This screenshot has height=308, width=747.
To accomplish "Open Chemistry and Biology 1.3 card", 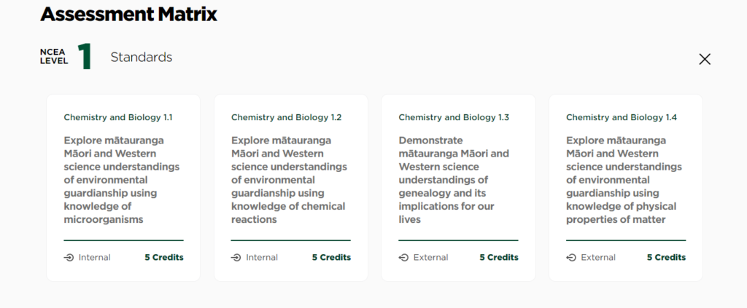I will coord(453,117).
